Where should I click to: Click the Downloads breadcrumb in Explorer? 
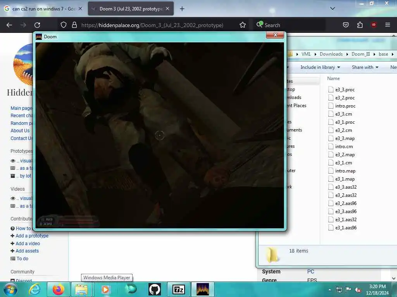coord(331,54)
